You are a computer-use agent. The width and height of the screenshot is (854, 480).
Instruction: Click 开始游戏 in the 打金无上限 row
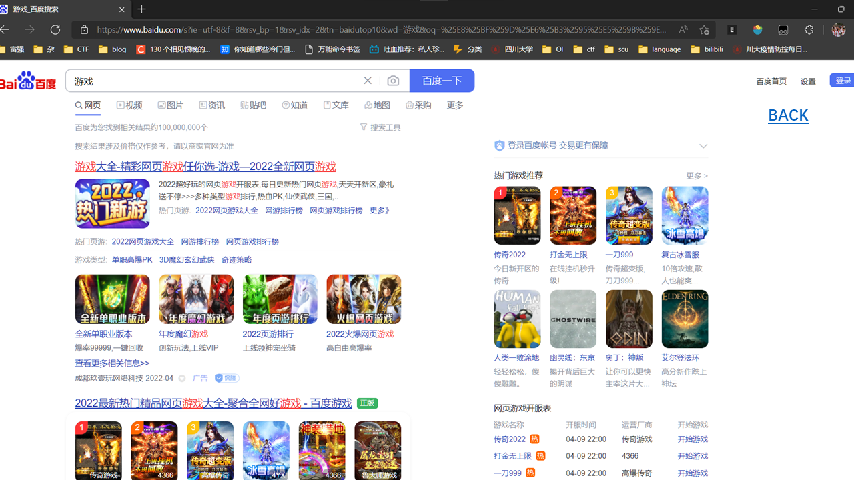coord(693,456)
